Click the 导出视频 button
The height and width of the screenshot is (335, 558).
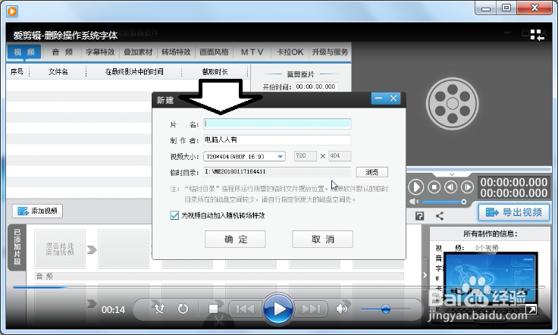coord(513,213)
